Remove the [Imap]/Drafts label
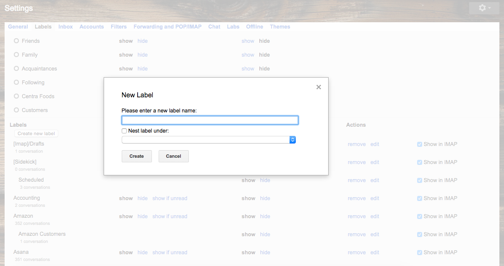Viewport: 504px width, 266px height. (x=357, y=144)
